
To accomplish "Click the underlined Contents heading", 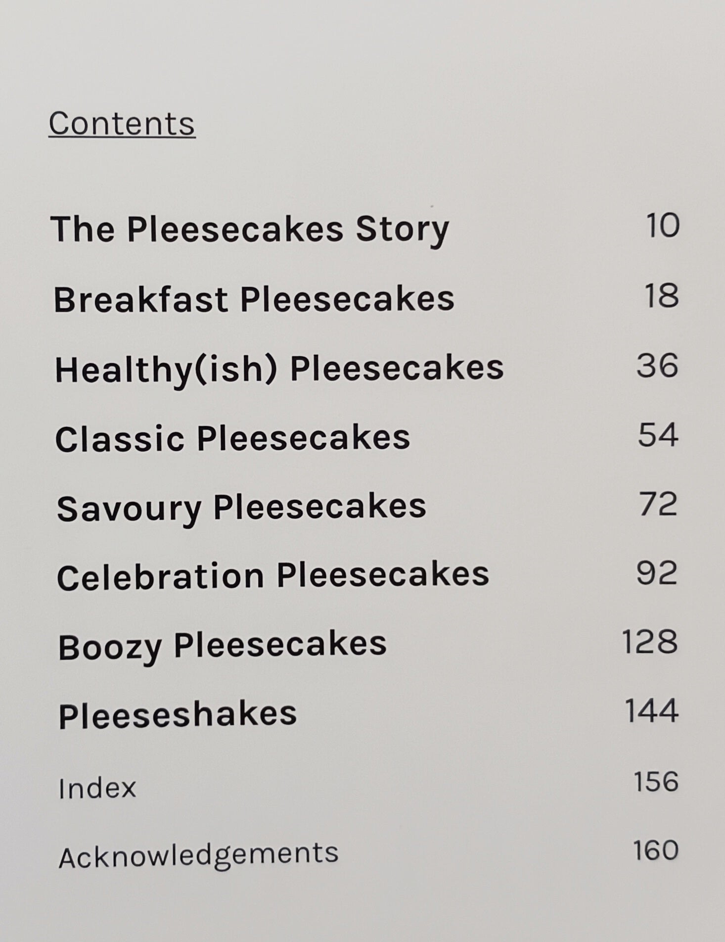I will coord(122,124).
